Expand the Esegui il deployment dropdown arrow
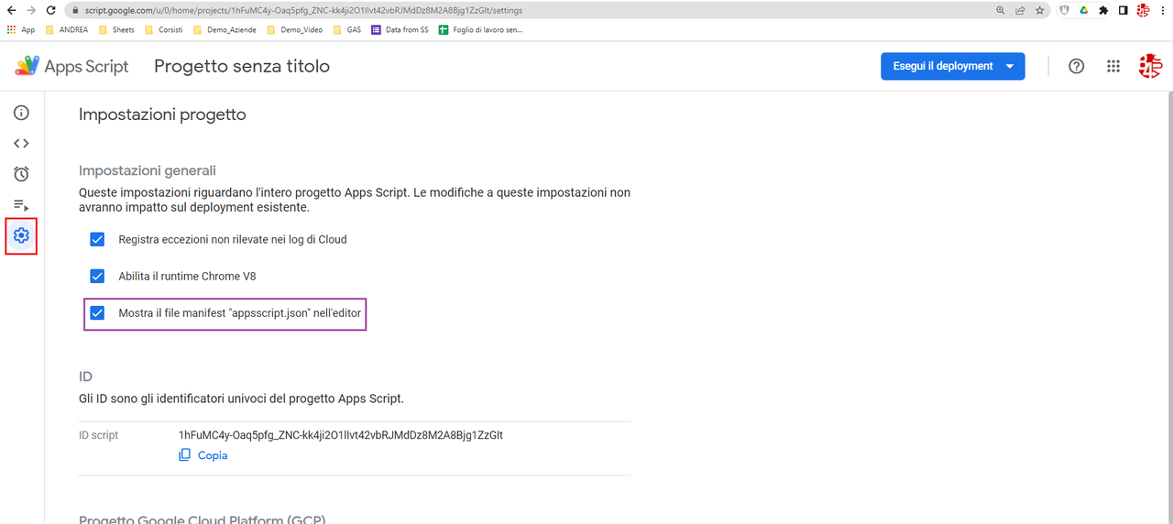Viewport: 1173px width, 524px height. tap(1010, 66)
